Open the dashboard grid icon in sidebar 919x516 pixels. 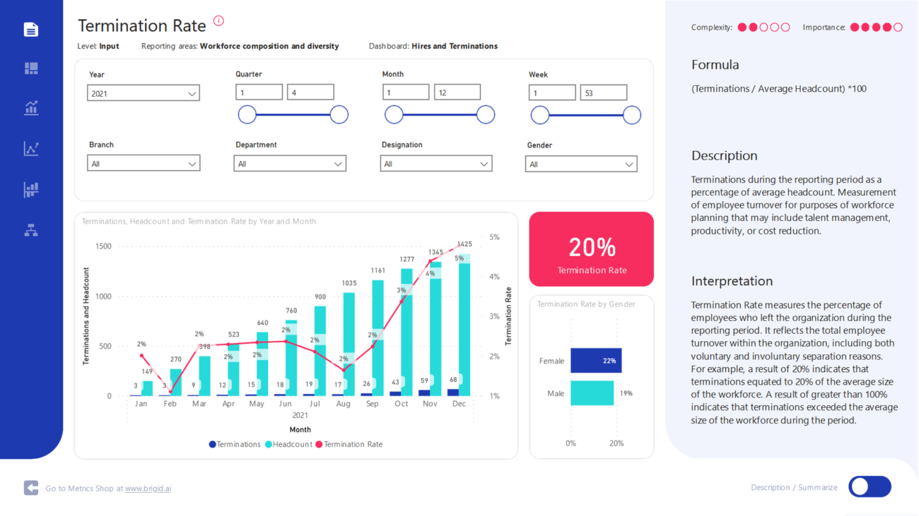tap(31, 68)
